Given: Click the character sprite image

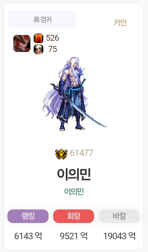Looking at the screenshot, I should click(x=74, y=94).
